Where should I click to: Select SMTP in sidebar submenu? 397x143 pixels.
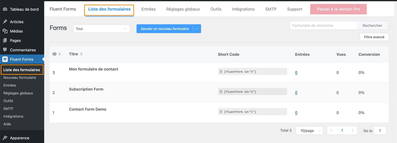tap(8, 109)
